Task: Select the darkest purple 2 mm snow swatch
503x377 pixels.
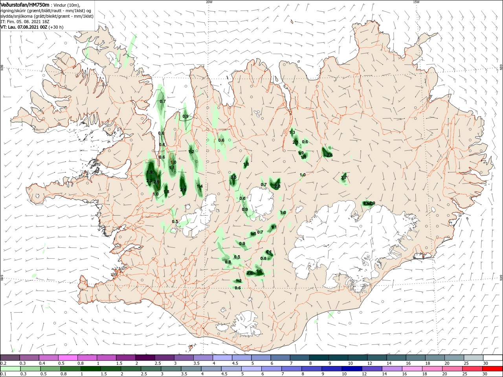Action: point(145,358)
